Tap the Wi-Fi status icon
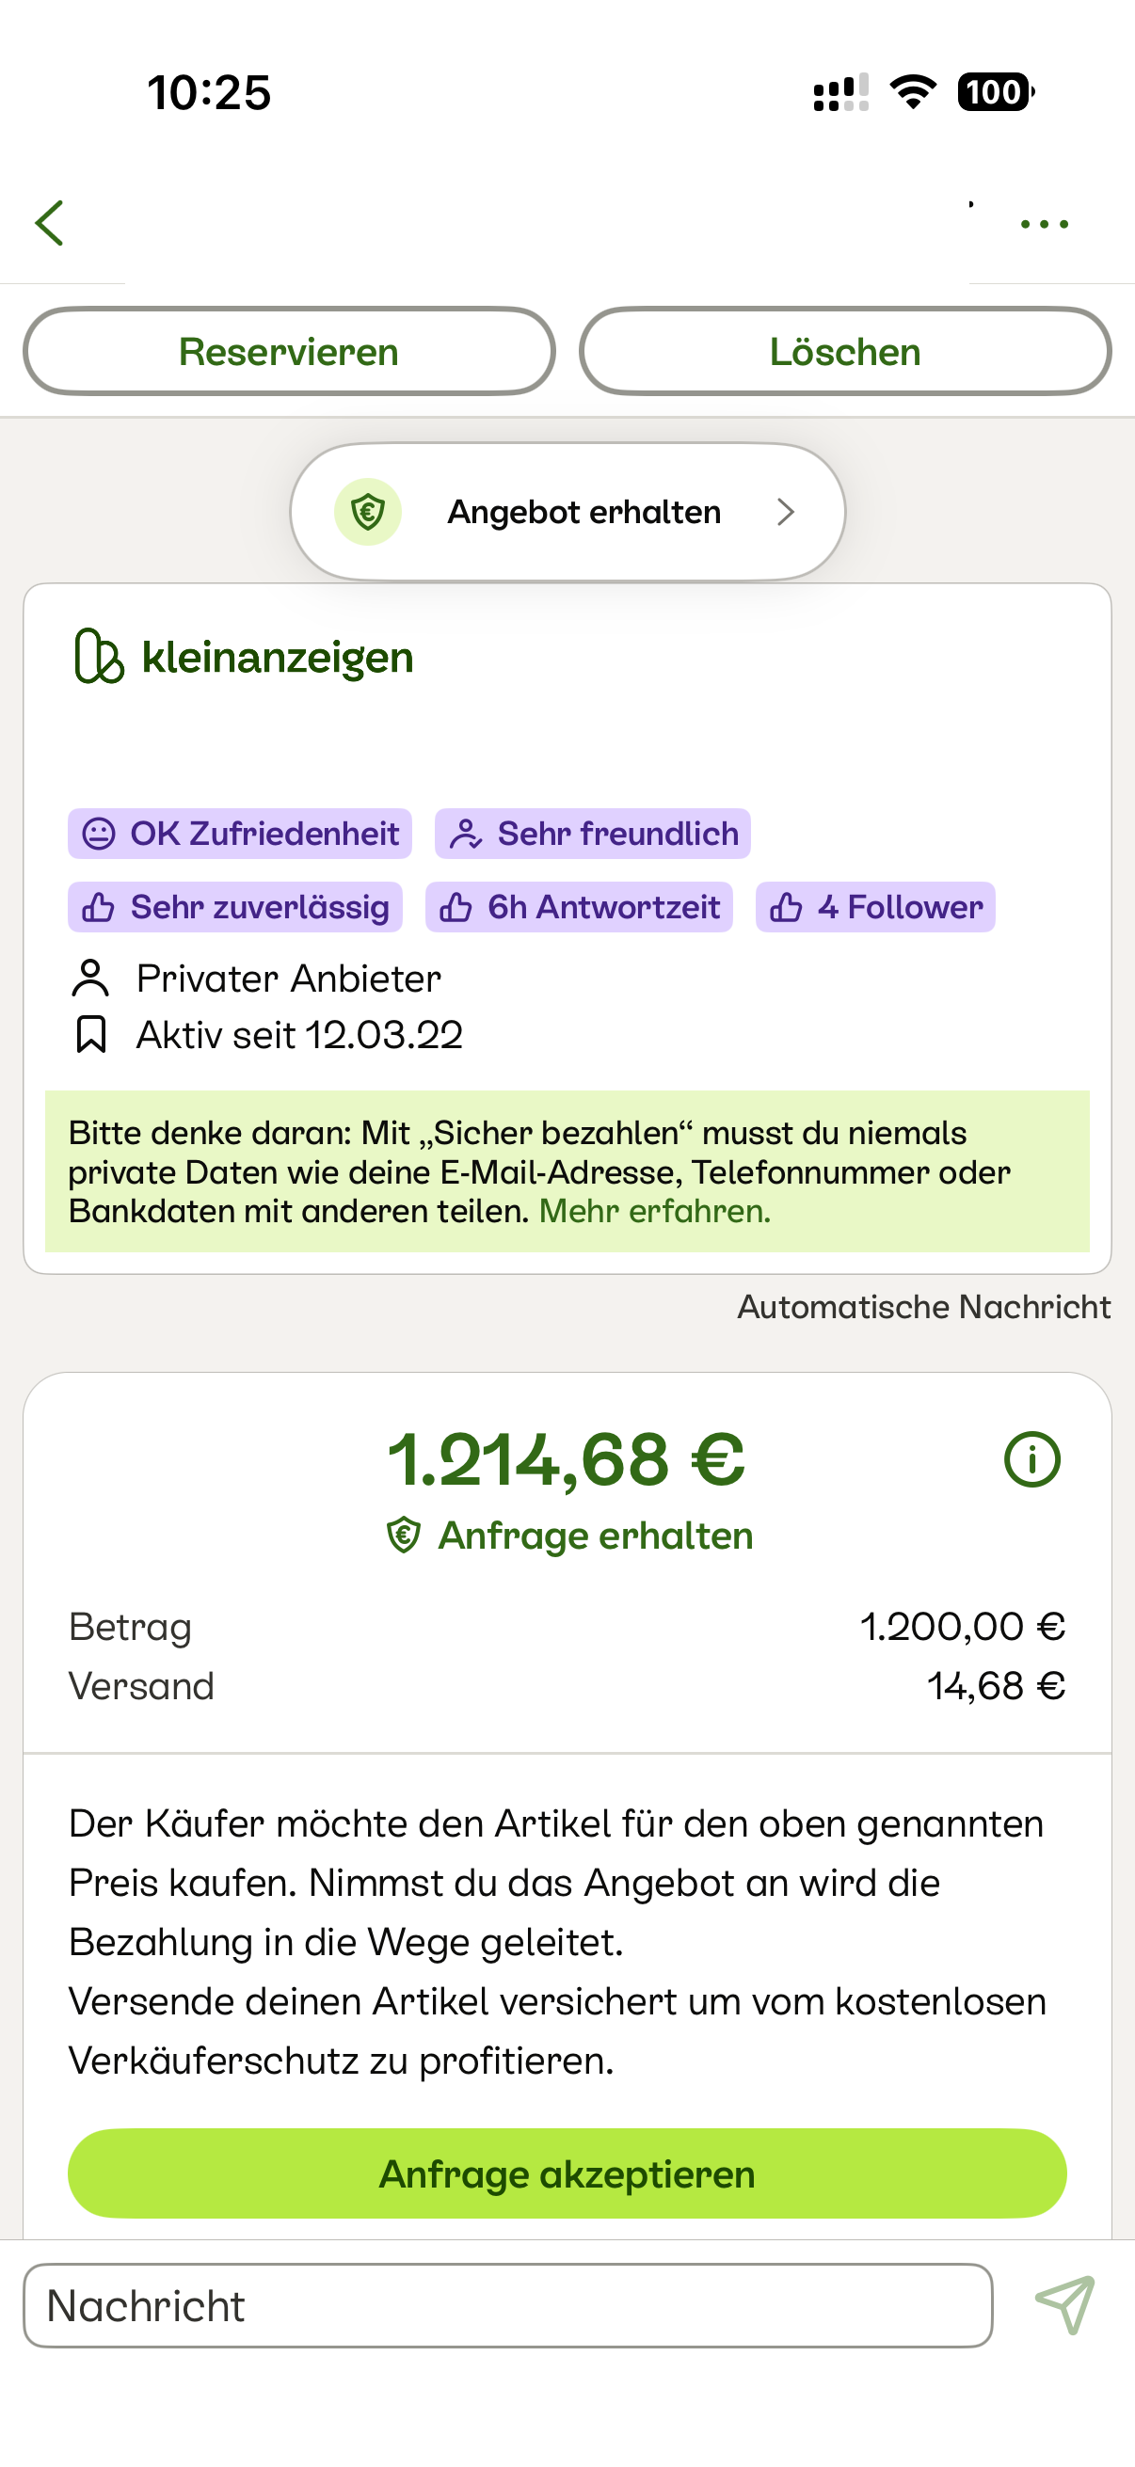The height and width of the screenshot is (2467, 1135). 913,92
